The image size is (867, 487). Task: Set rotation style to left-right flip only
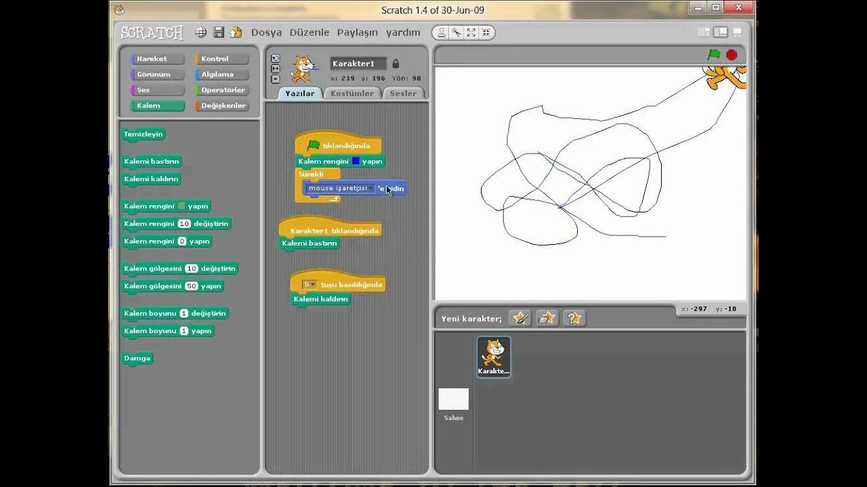[x=275, y=68]
